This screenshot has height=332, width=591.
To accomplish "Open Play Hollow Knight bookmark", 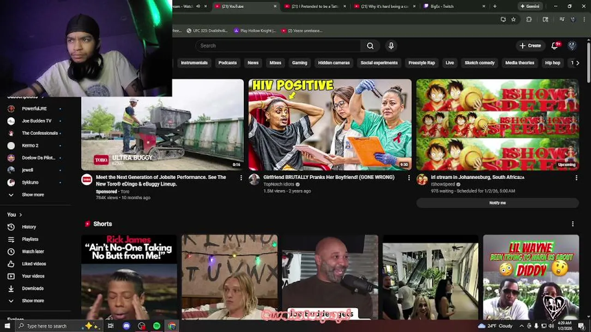I will tap(254, 31).
